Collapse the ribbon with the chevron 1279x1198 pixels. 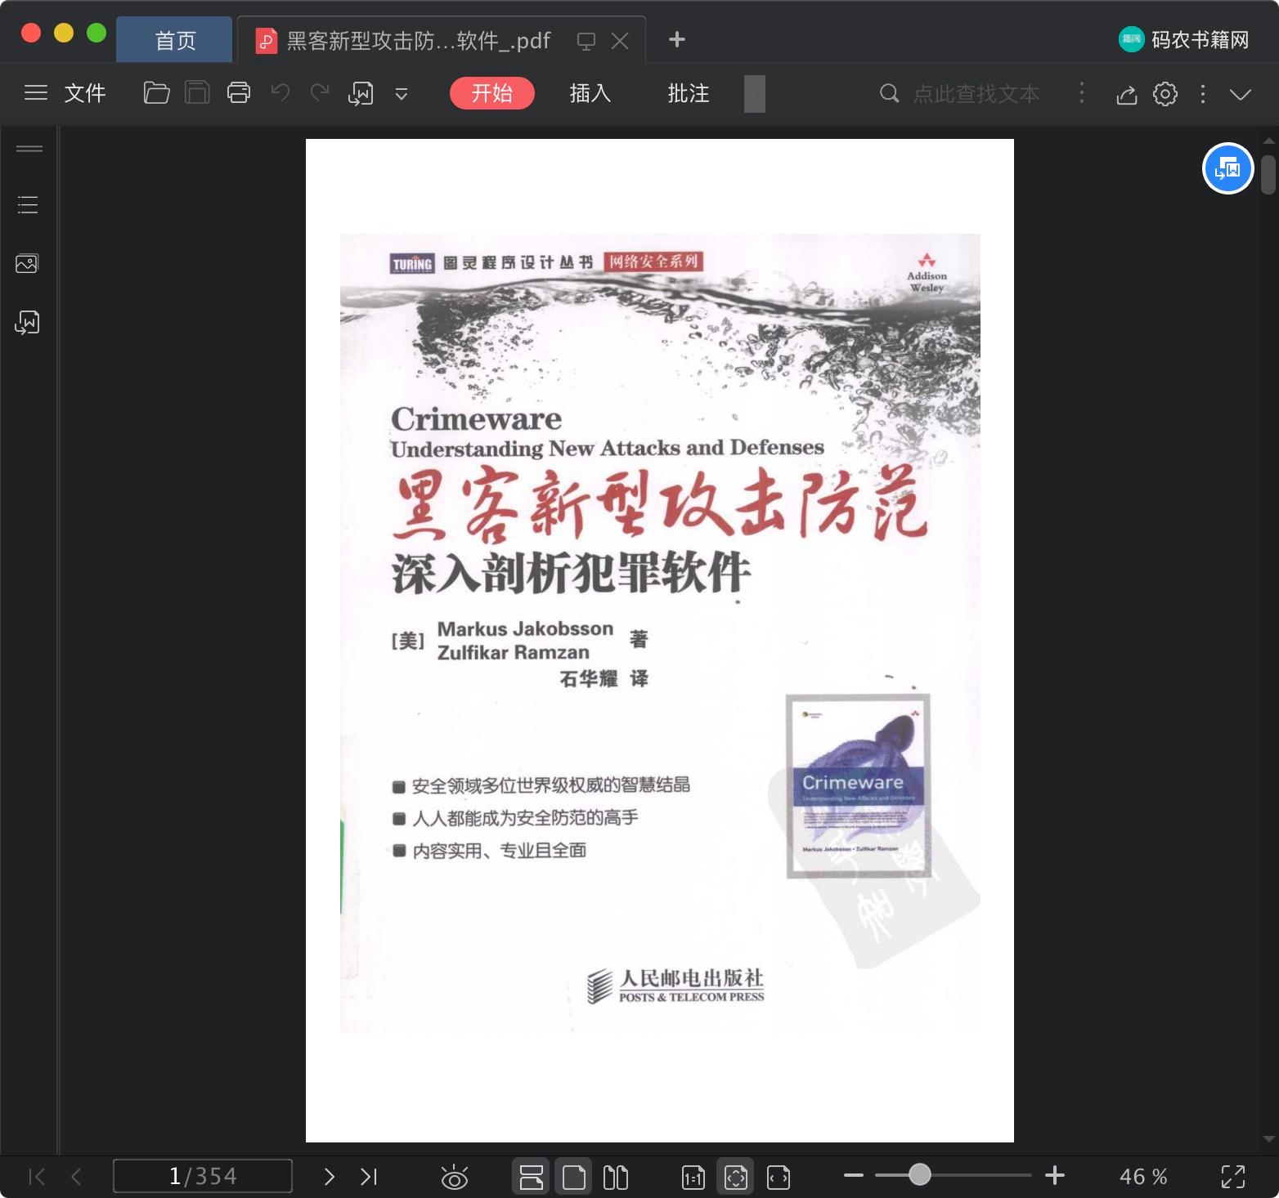[x=1241, y=94]
